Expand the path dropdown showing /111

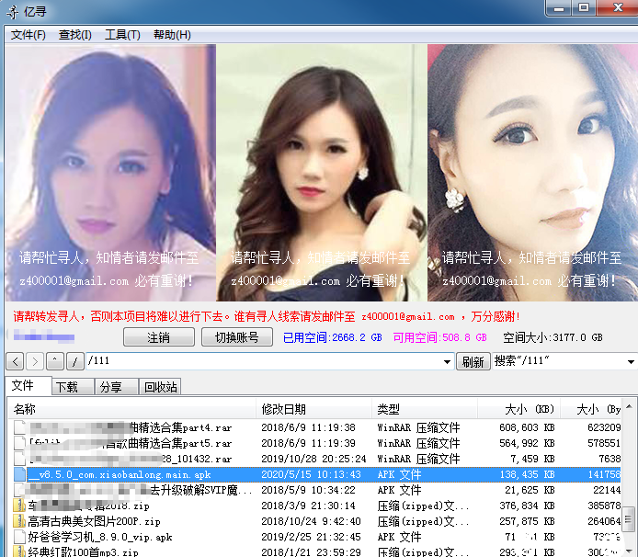(x=447, y=361)
